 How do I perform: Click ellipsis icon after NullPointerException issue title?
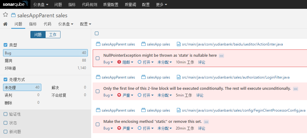221,56
